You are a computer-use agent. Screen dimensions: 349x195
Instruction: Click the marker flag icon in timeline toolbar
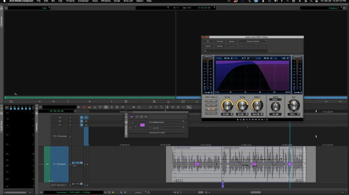[x=134, y=107]
